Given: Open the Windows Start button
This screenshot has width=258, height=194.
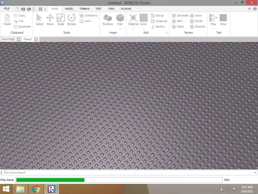Looking at the screenshot, I should (x=6, y=189).
